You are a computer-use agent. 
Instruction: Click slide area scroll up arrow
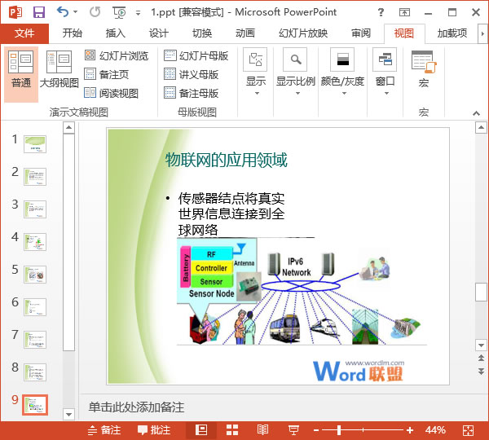click(x=481, y=128)
